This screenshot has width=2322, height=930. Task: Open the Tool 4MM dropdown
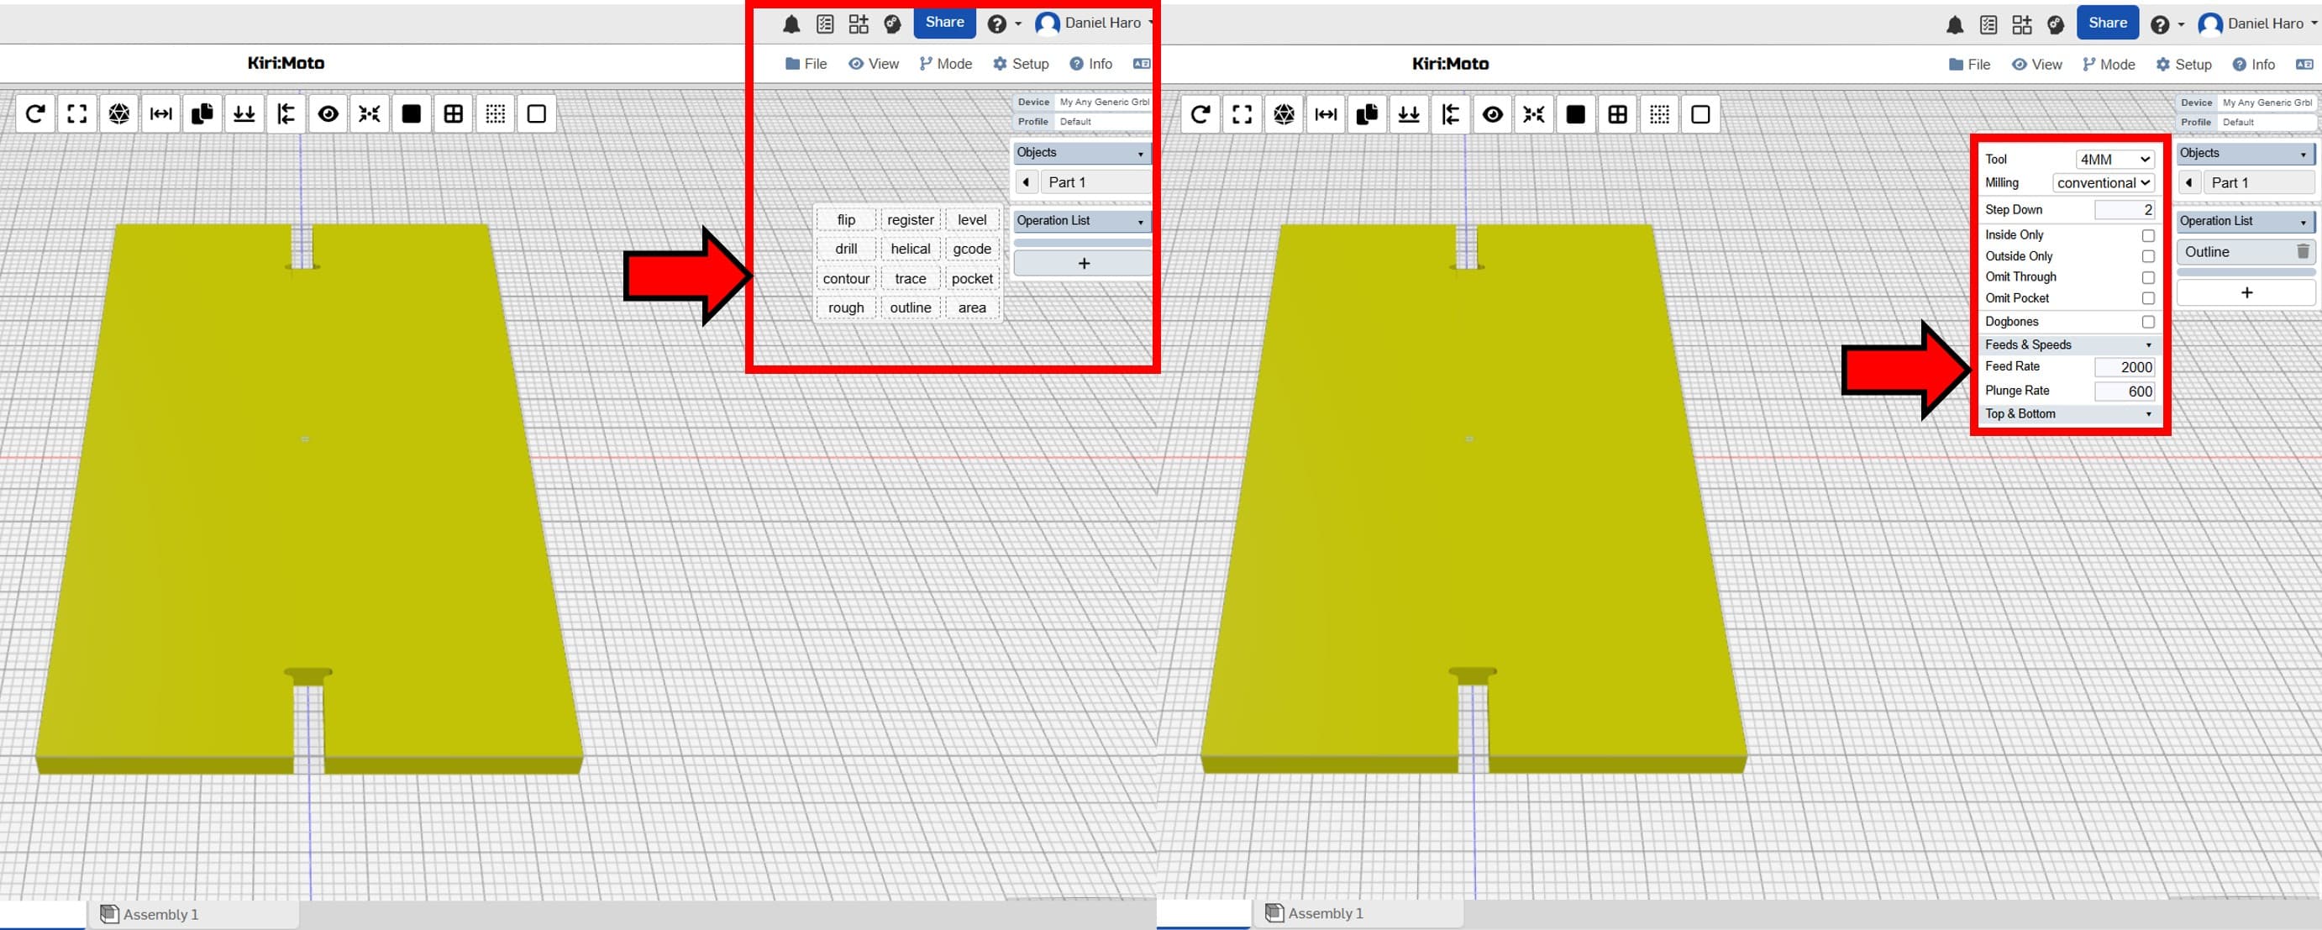pos(2114,160)
